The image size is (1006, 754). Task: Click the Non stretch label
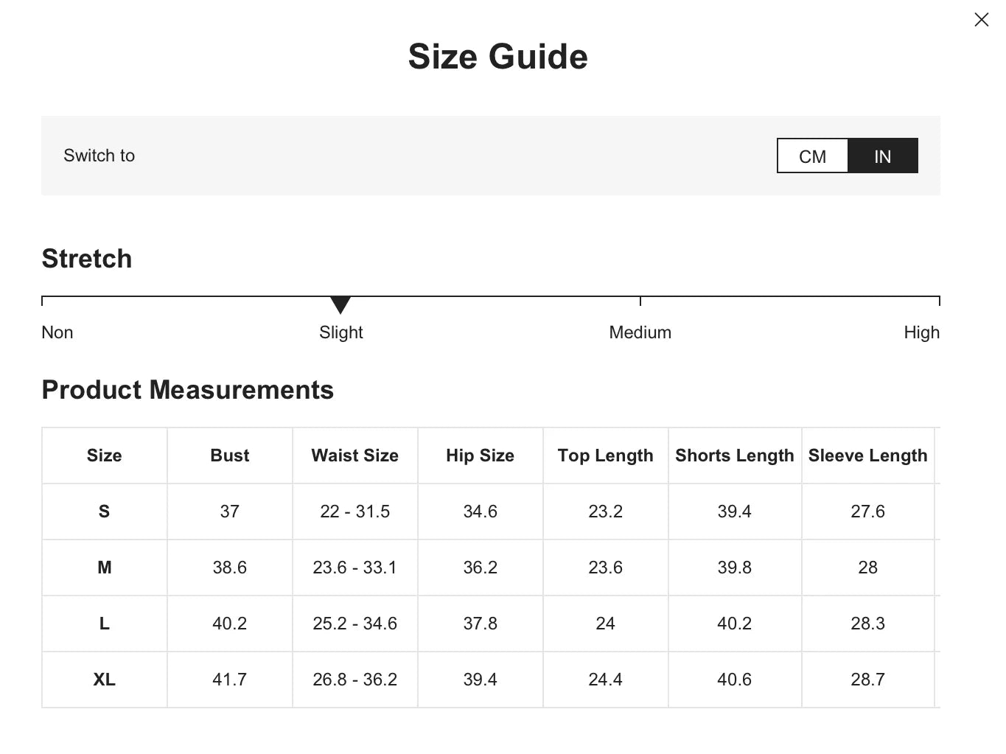pyautogui.click(x=57, y=332)
